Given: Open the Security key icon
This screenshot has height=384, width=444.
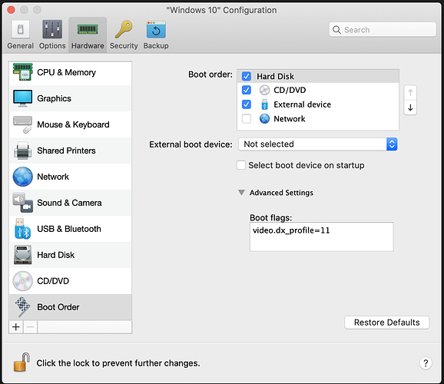Looking at the screenshot, I should (124, 29).
